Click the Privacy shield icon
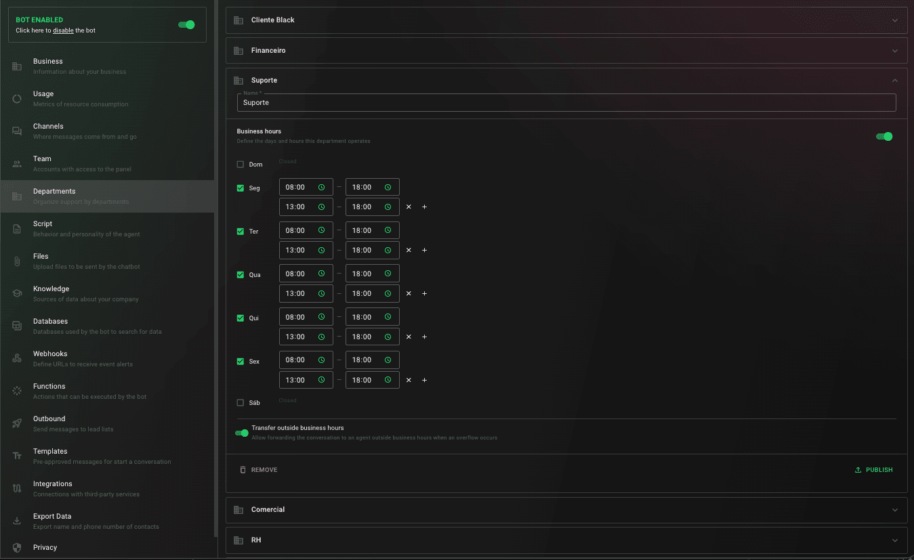914x560 pixels. pyautogui.click(x=17, y=548)
